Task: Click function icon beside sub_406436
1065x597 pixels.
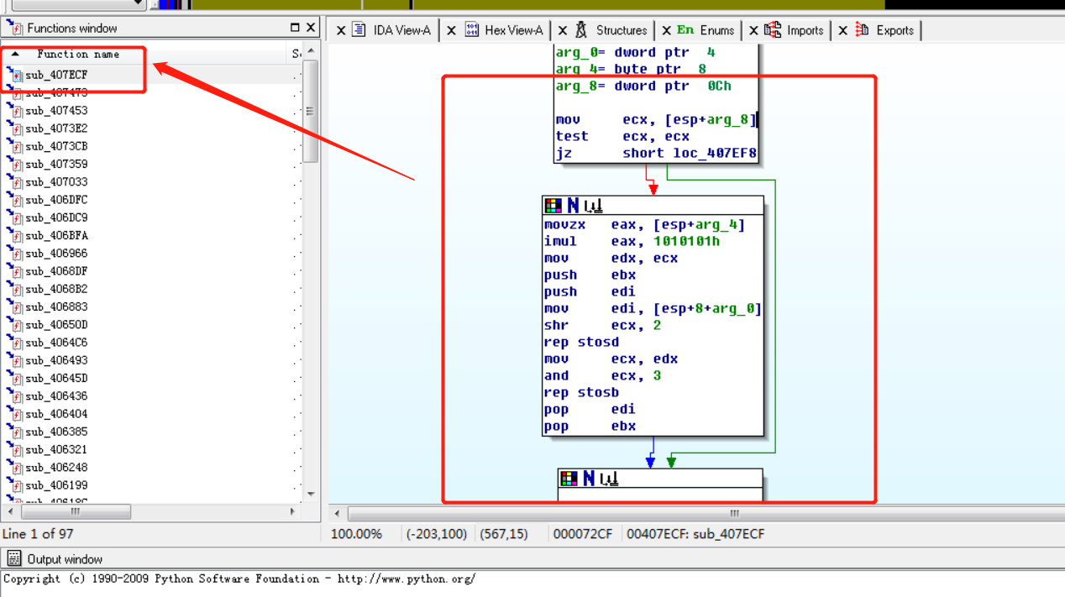Action: pyautogui.click(x=14, y=395)
